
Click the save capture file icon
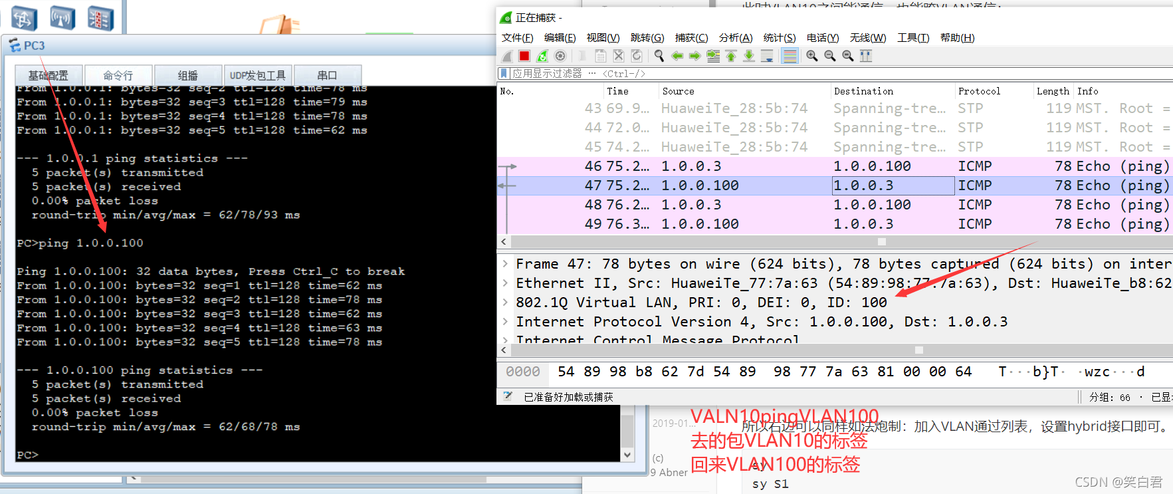[601, 56]
